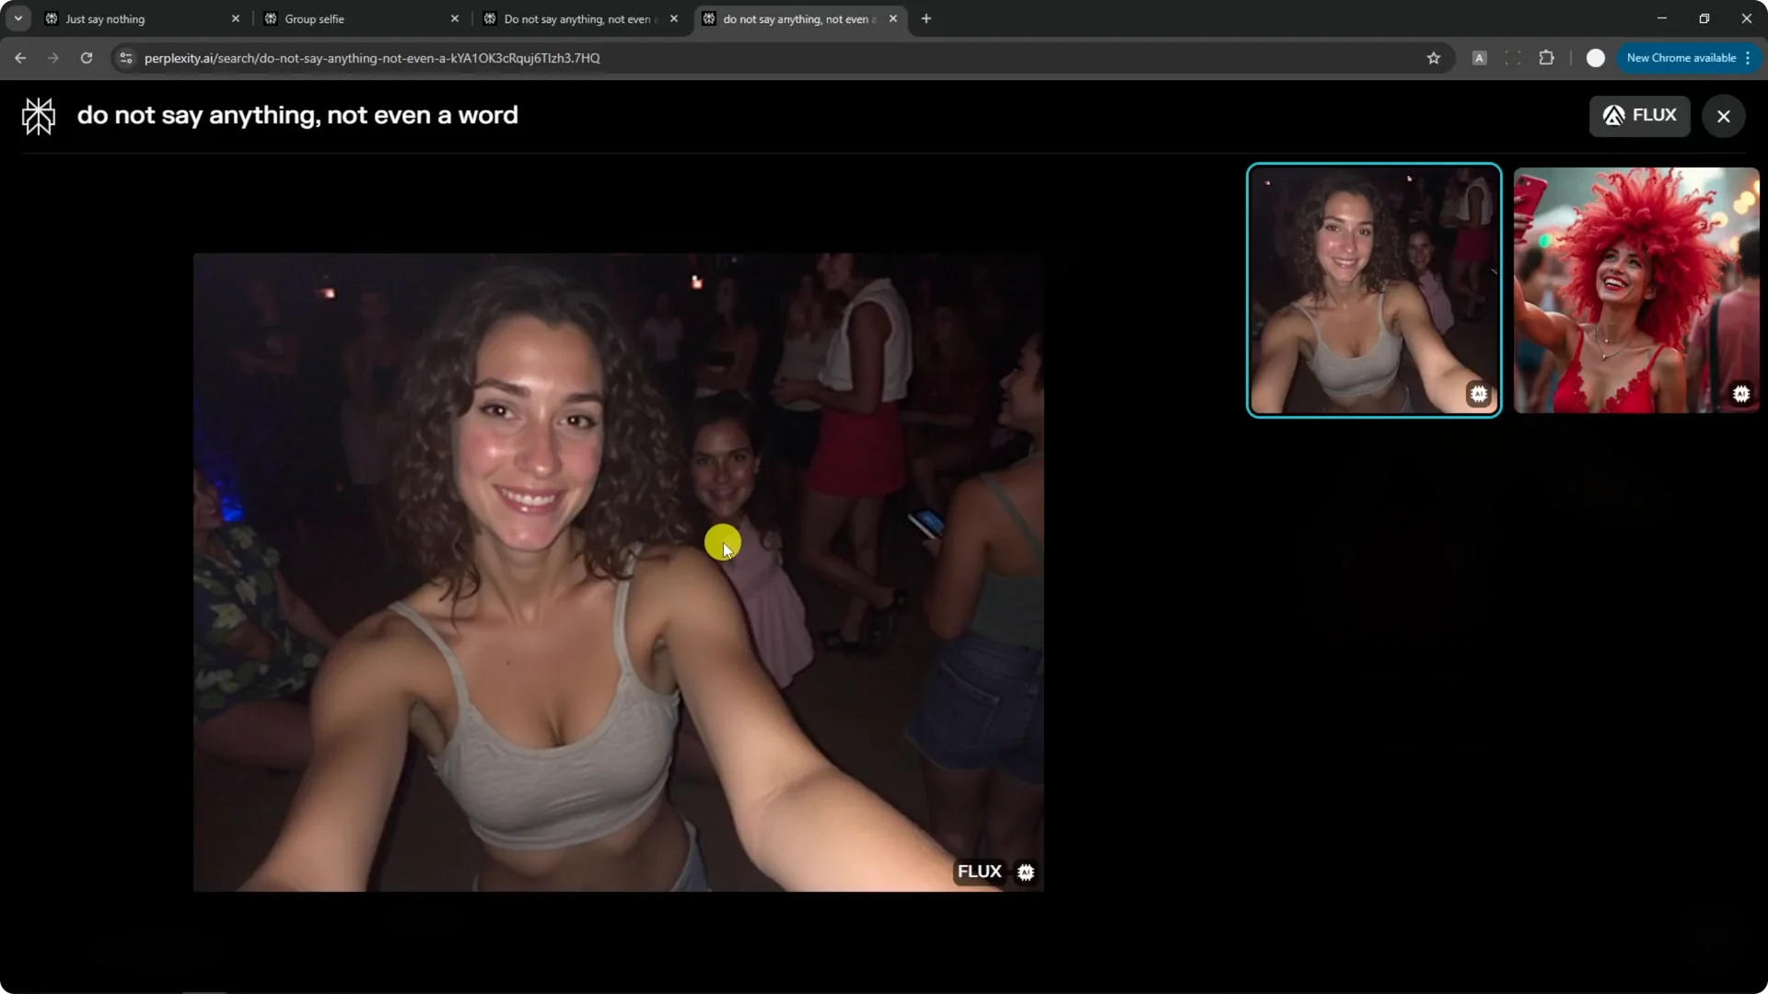Open a new browser tab with the plus button
This screenshot has height=994, width=1768.
pyautogui.click(x=925, y=18)
